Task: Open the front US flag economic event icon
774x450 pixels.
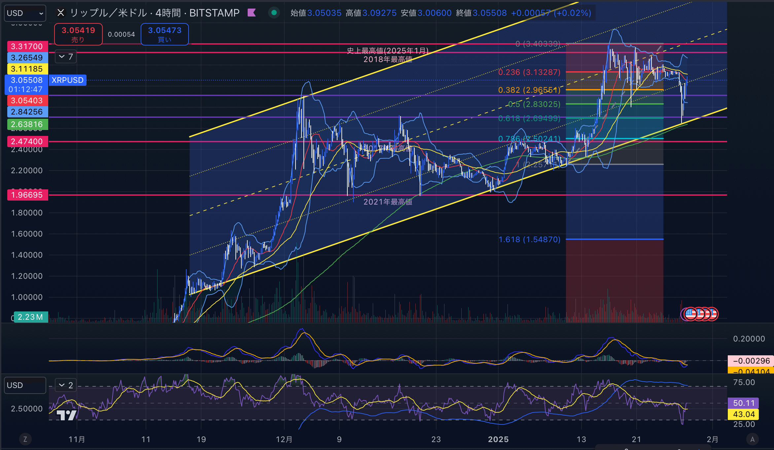Action: click(x=691, y=314)
